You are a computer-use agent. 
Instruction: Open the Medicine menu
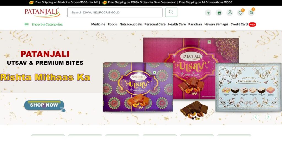click(98, 24)
